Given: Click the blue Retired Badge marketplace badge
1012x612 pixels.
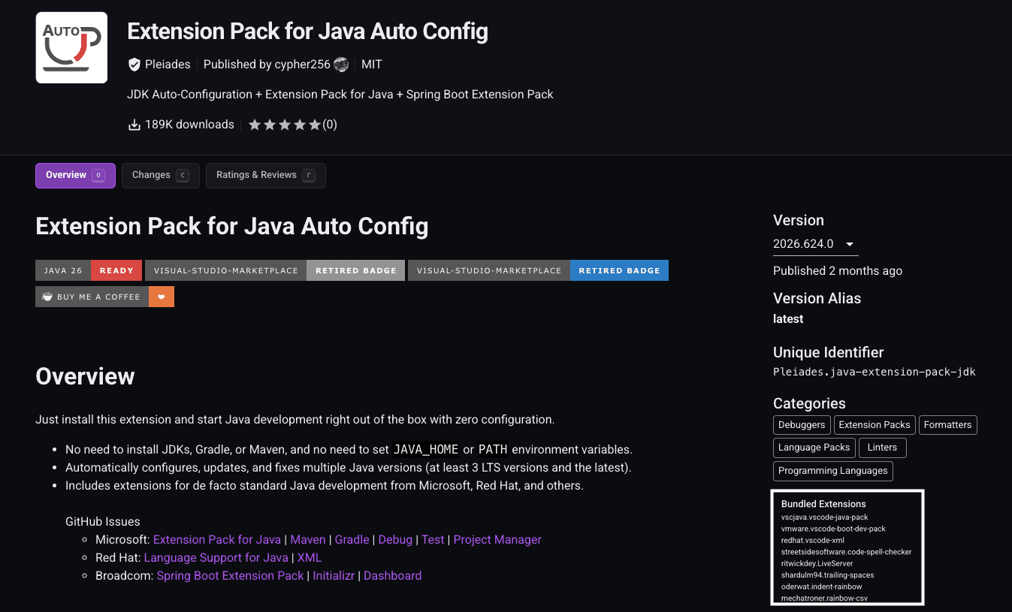Looking at the screenshot, I should click(538, 270).
